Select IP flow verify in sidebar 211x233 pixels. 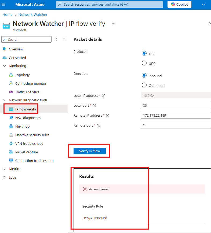26,109
